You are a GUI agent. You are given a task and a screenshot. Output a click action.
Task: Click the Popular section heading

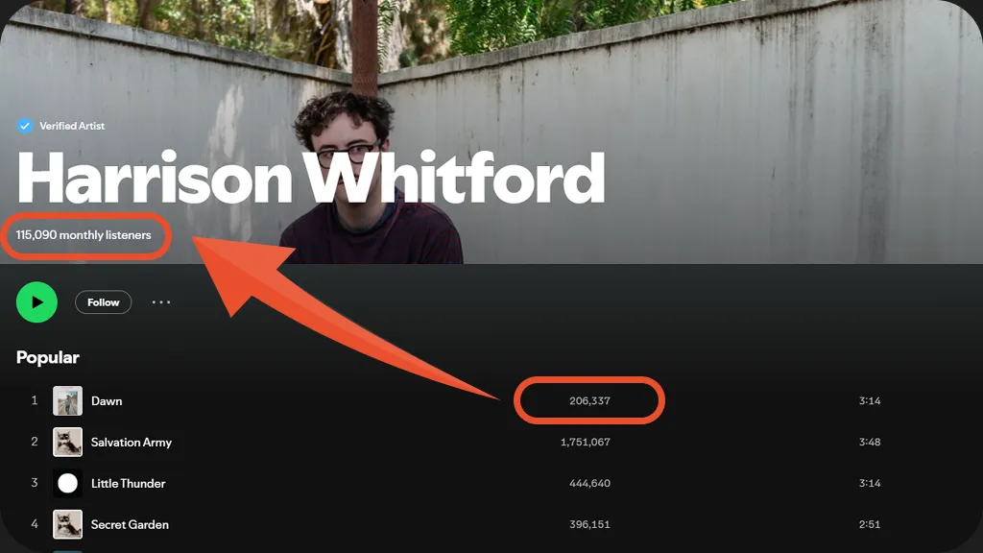[x=48, y=357]
